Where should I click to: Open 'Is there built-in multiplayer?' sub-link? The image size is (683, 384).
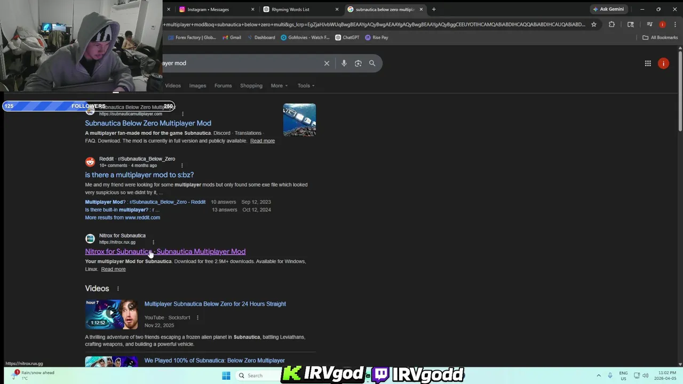123,210
